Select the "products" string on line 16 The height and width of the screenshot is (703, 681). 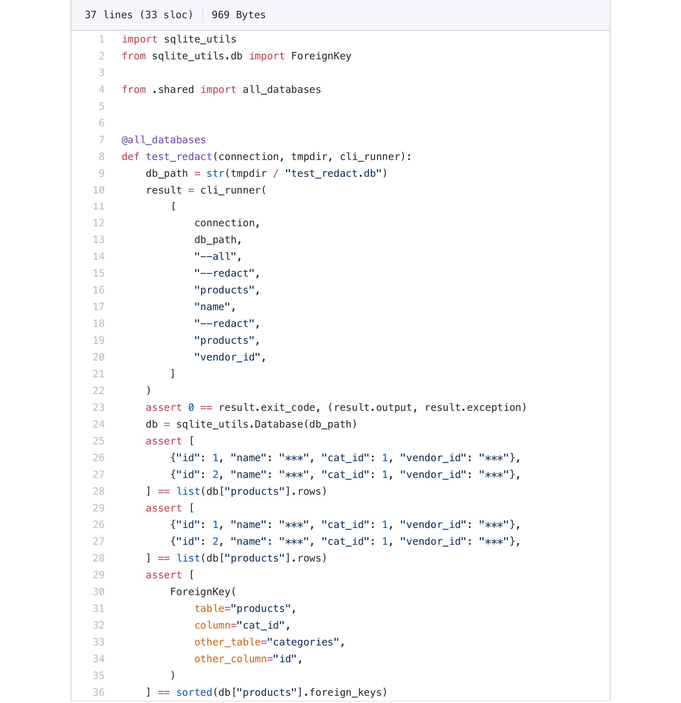pyautogui.click(x=226, y=290)
